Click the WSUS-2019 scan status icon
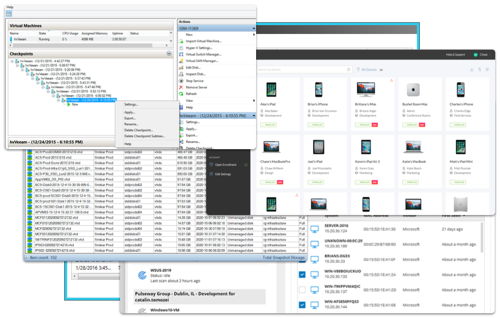 coord(142,275)
